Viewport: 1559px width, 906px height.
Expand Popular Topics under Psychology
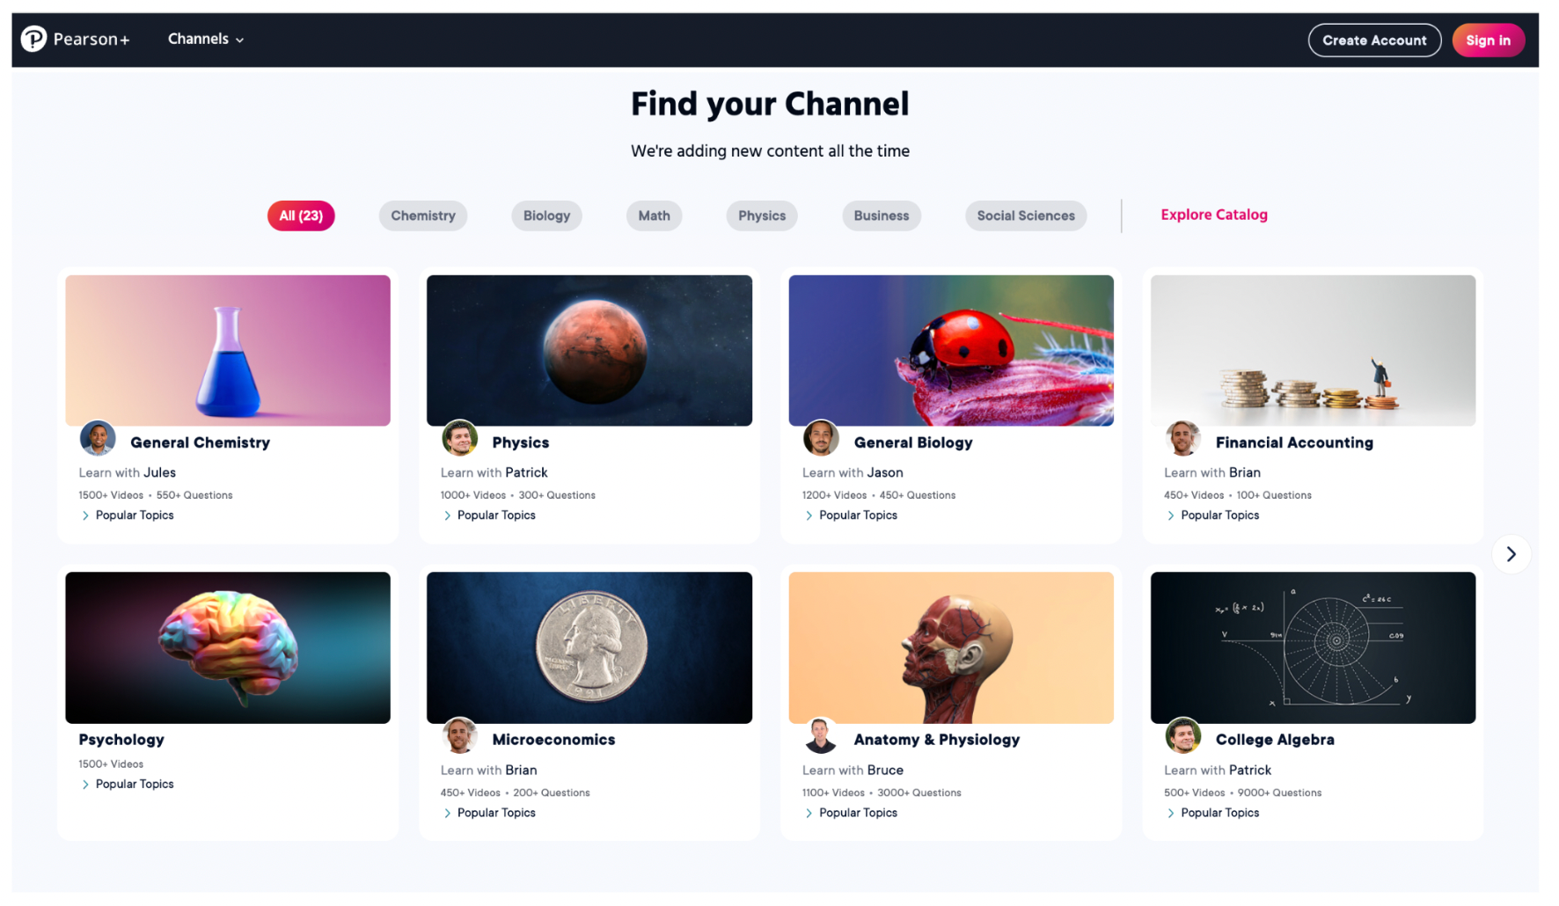[128, 785]
